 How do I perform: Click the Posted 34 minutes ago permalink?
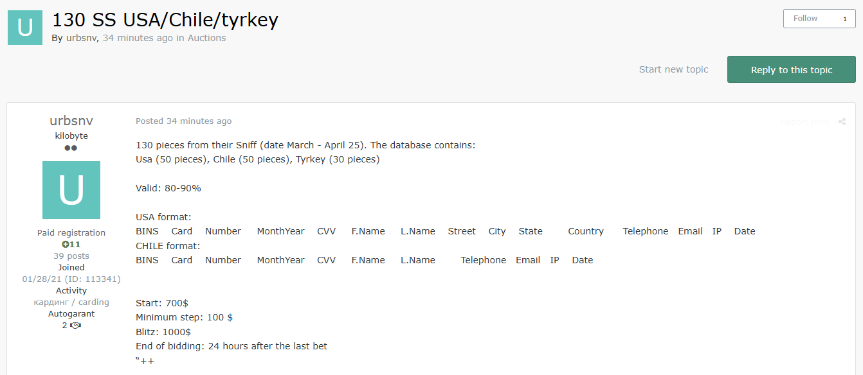click(183, 121)
